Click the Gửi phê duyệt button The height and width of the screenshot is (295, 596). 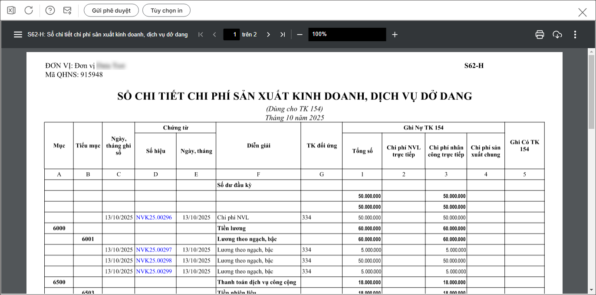pyautogui.click(x=111, y=10)
